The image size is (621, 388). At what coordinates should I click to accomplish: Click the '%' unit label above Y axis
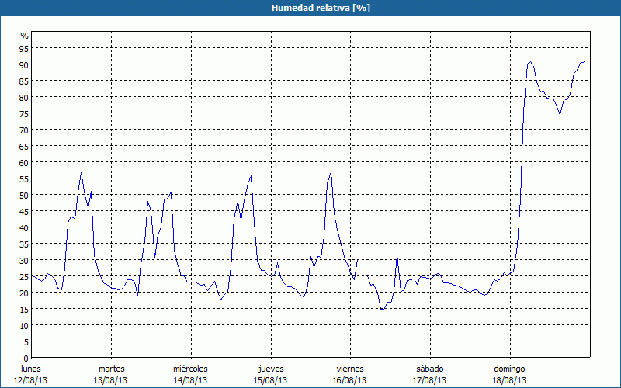pos(24,36)
